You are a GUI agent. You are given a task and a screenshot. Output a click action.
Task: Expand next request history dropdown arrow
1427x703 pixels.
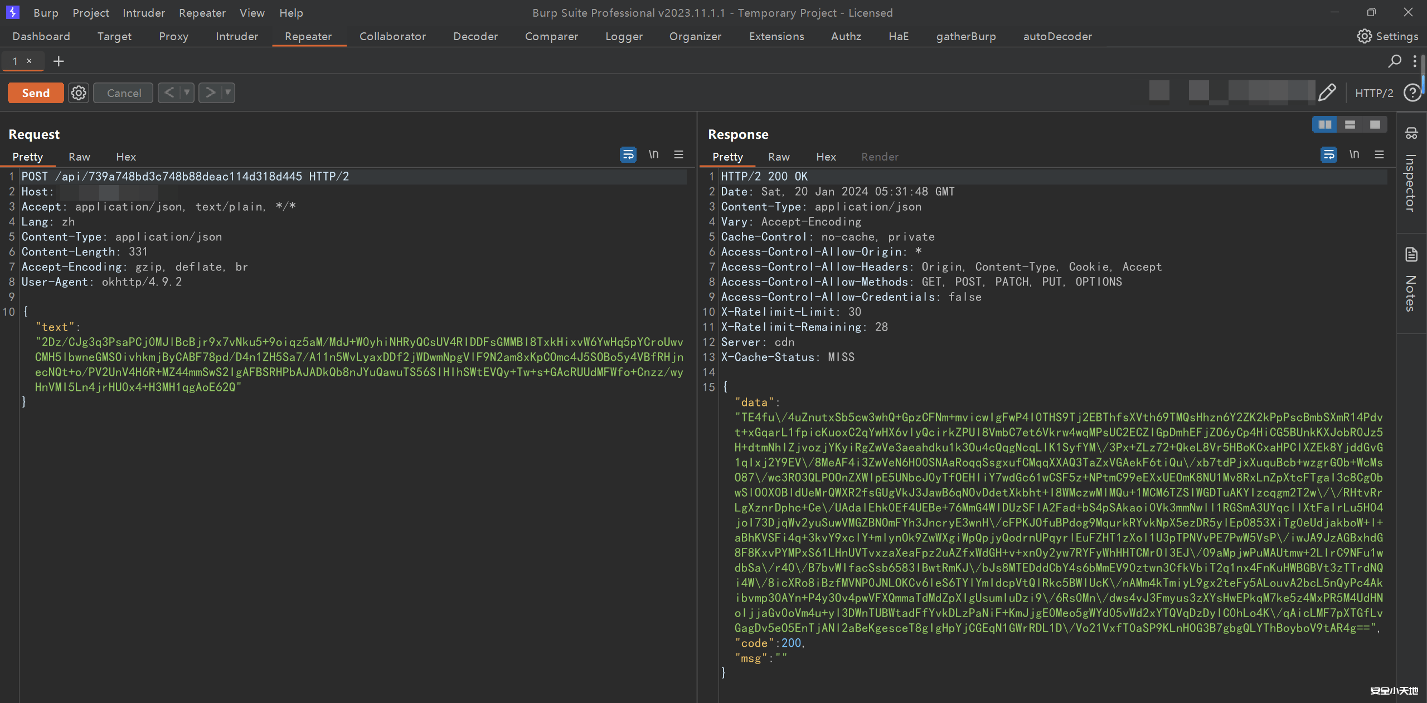click(227, 93)
